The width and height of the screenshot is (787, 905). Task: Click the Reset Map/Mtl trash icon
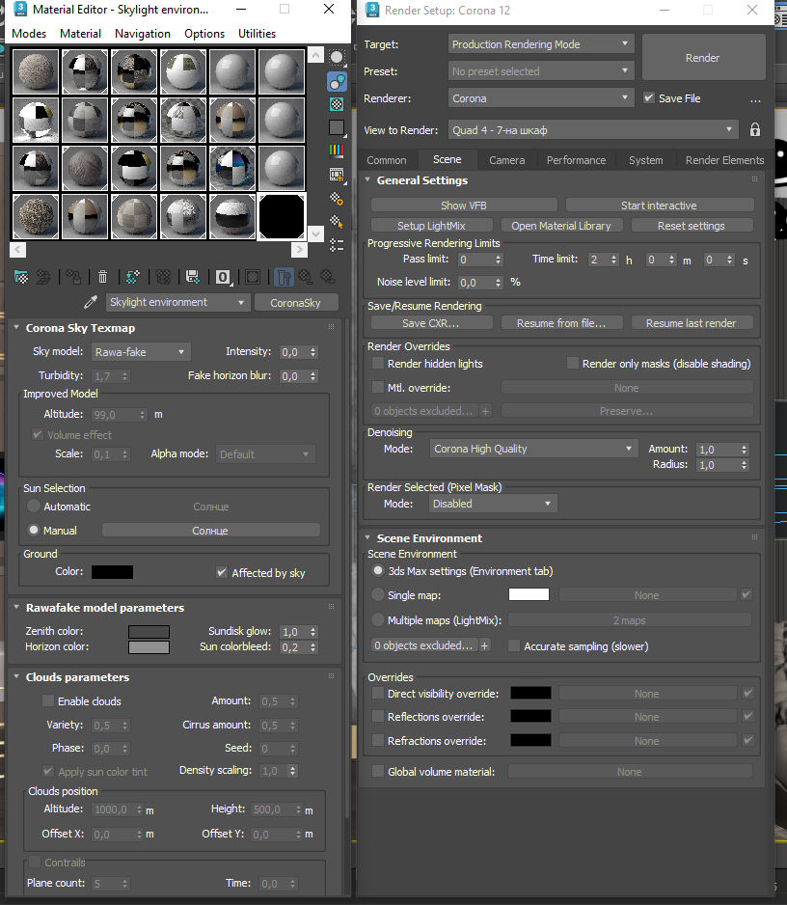[102, 277]
